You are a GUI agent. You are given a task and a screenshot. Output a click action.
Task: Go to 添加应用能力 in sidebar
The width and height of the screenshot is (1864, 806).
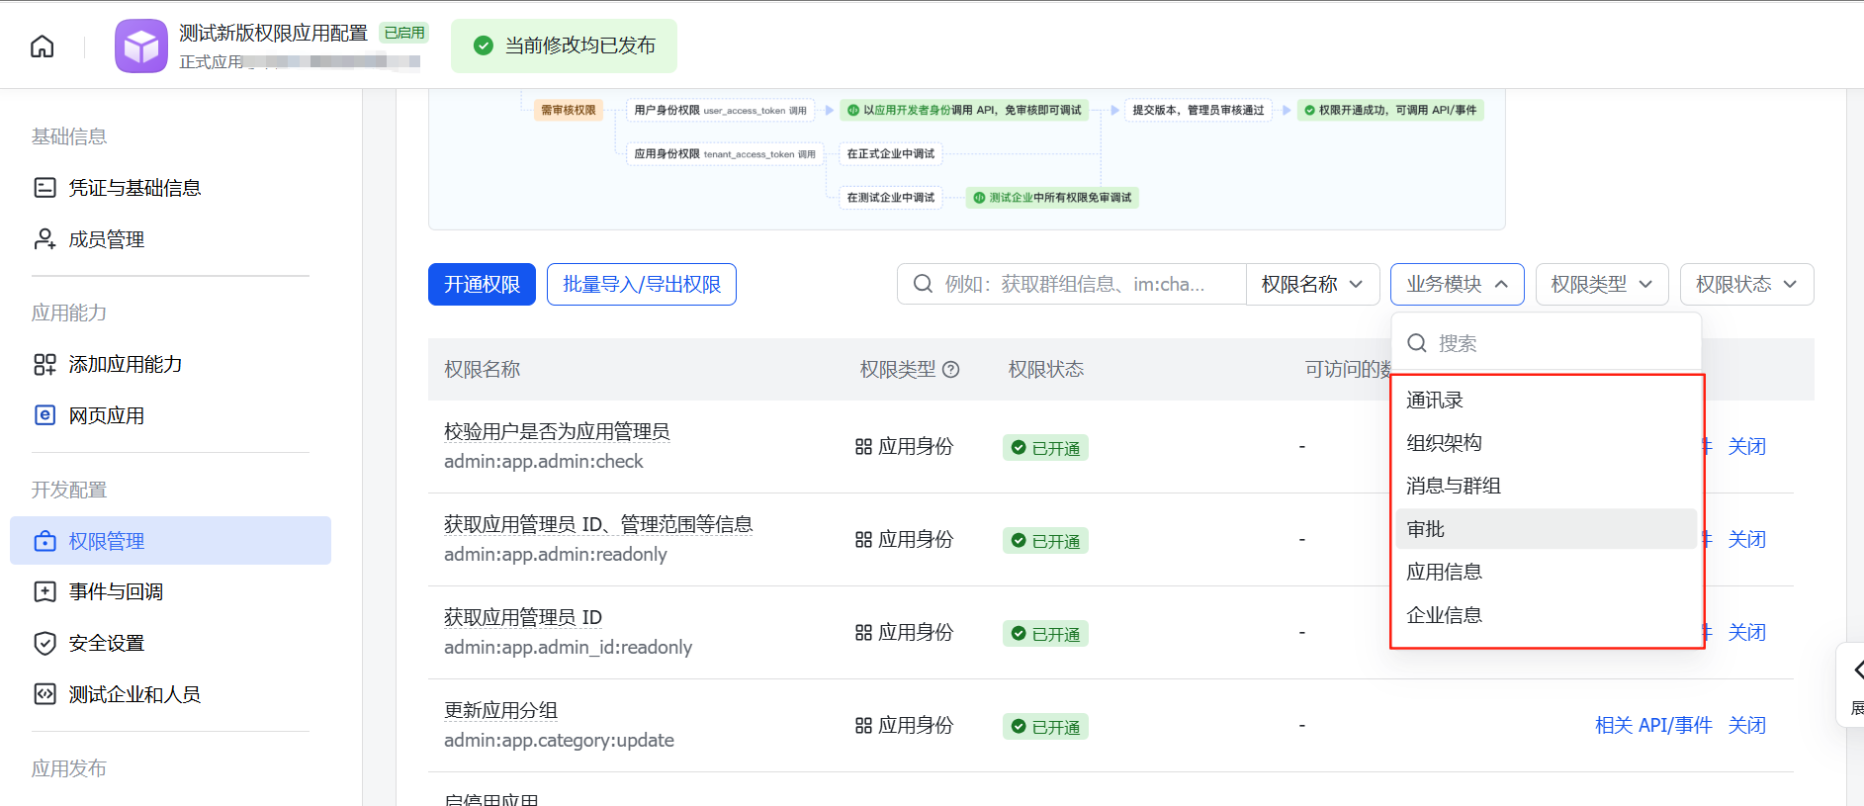point(125,364)
